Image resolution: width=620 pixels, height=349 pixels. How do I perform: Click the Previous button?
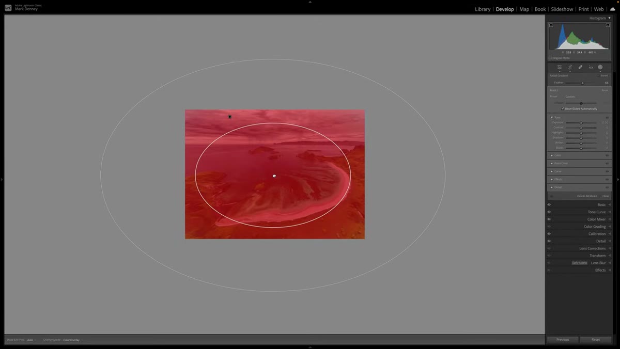[563, 340]
